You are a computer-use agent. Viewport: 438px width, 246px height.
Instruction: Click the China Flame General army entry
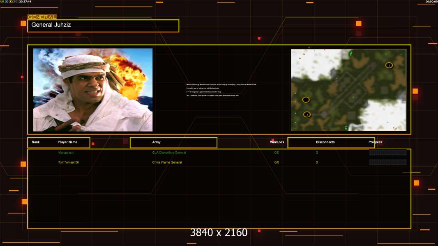167,162
